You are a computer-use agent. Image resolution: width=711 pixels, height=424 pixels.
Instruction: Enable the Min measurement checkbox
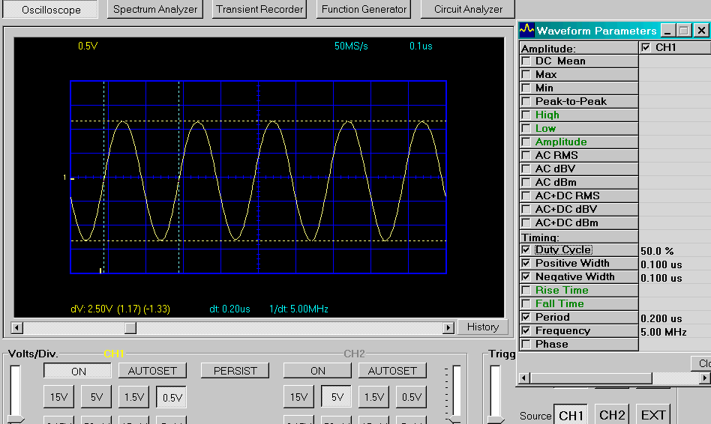click(x=526, y=88)
